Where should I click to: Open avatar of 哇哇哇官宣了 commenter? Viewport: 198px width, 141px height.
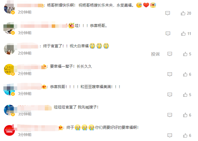pyautogui.click(x=9, y=110)
